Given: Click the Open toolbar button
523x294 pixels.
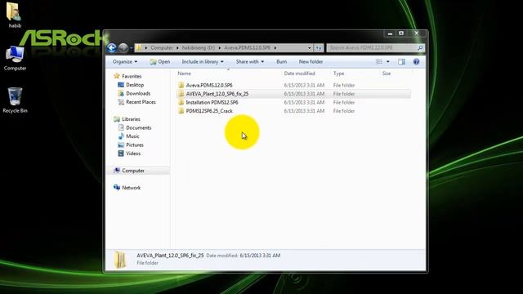Looking at the screenshot, I should [160, 62].
